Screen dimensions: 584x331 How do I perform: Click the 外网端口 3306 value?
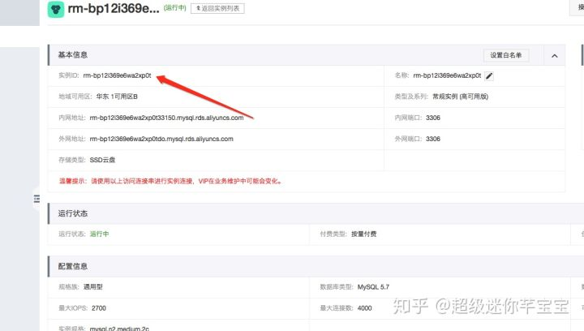pyautogui.click(x=433, y=140)
